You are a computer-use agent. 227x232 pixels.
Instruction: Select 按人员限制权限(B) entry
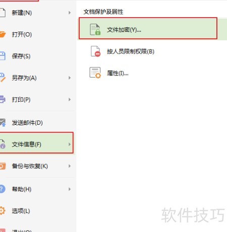pyautogui.click(x=131, y=51)
